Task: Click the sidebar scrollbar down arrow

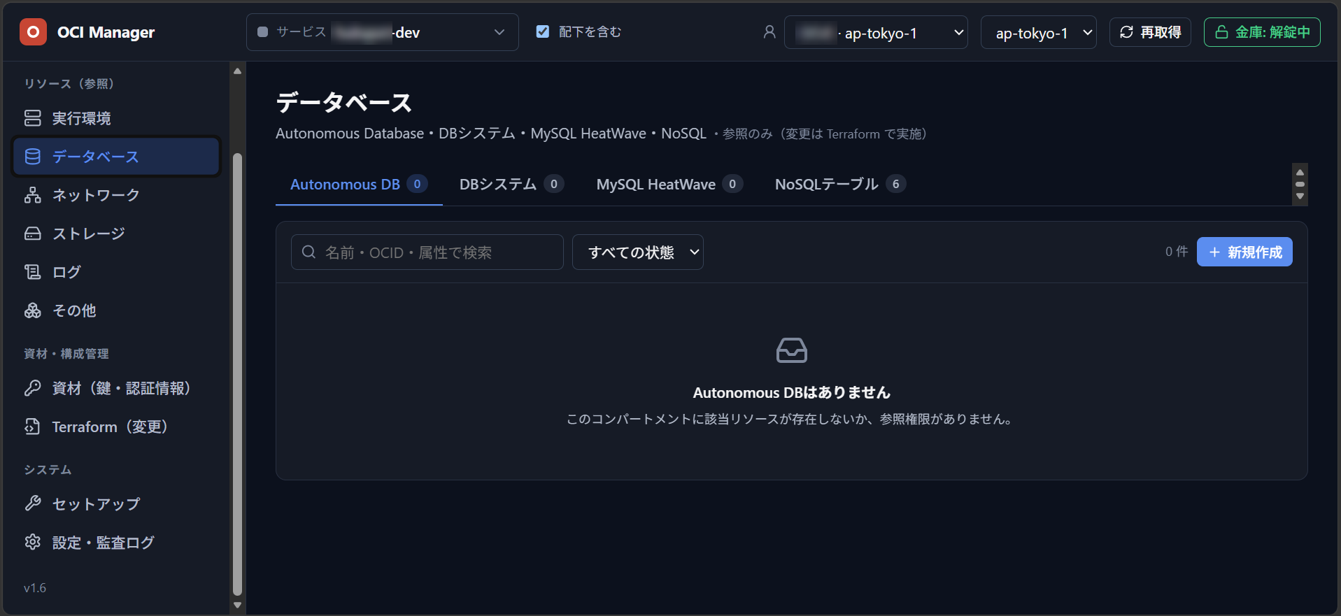Action: [x=237, y=606]
